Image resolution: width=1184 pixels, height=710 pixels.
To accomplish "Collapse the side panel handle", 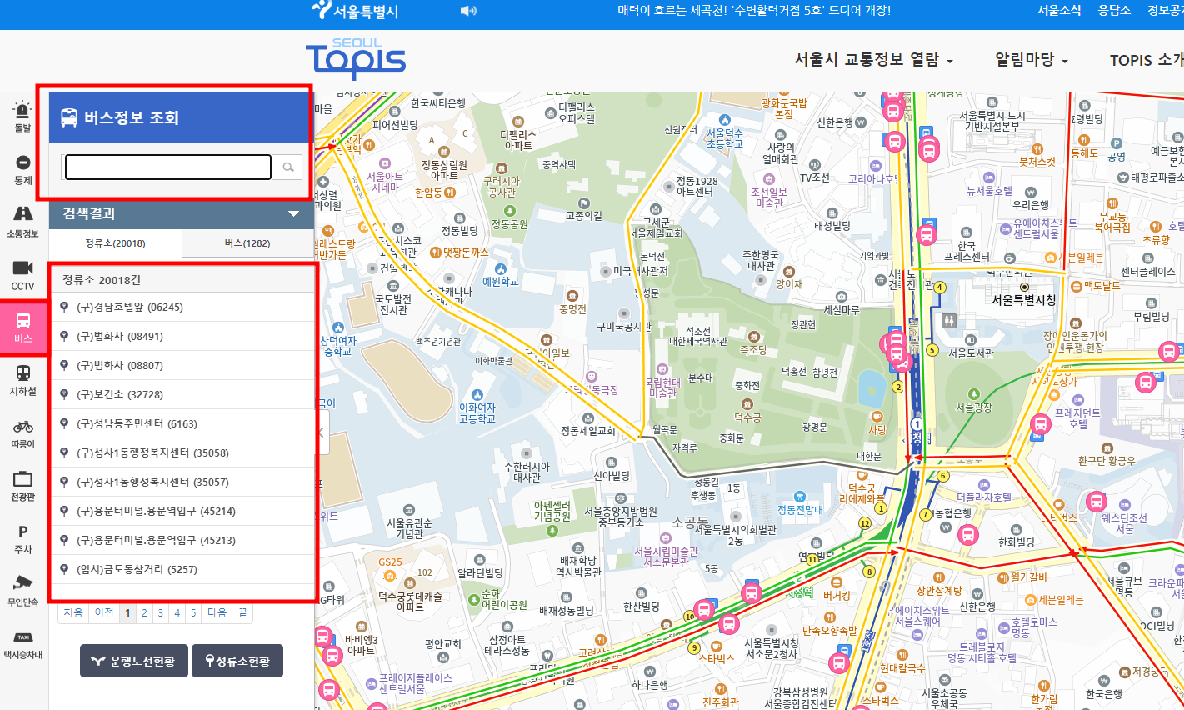I will pyautogui.click(x=322, y=433).
